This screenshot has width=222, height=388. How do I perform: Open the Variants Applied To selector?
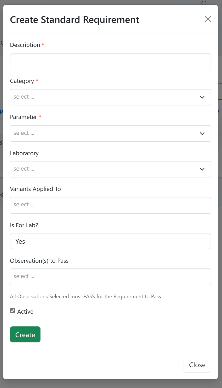[x=110, y=205]
